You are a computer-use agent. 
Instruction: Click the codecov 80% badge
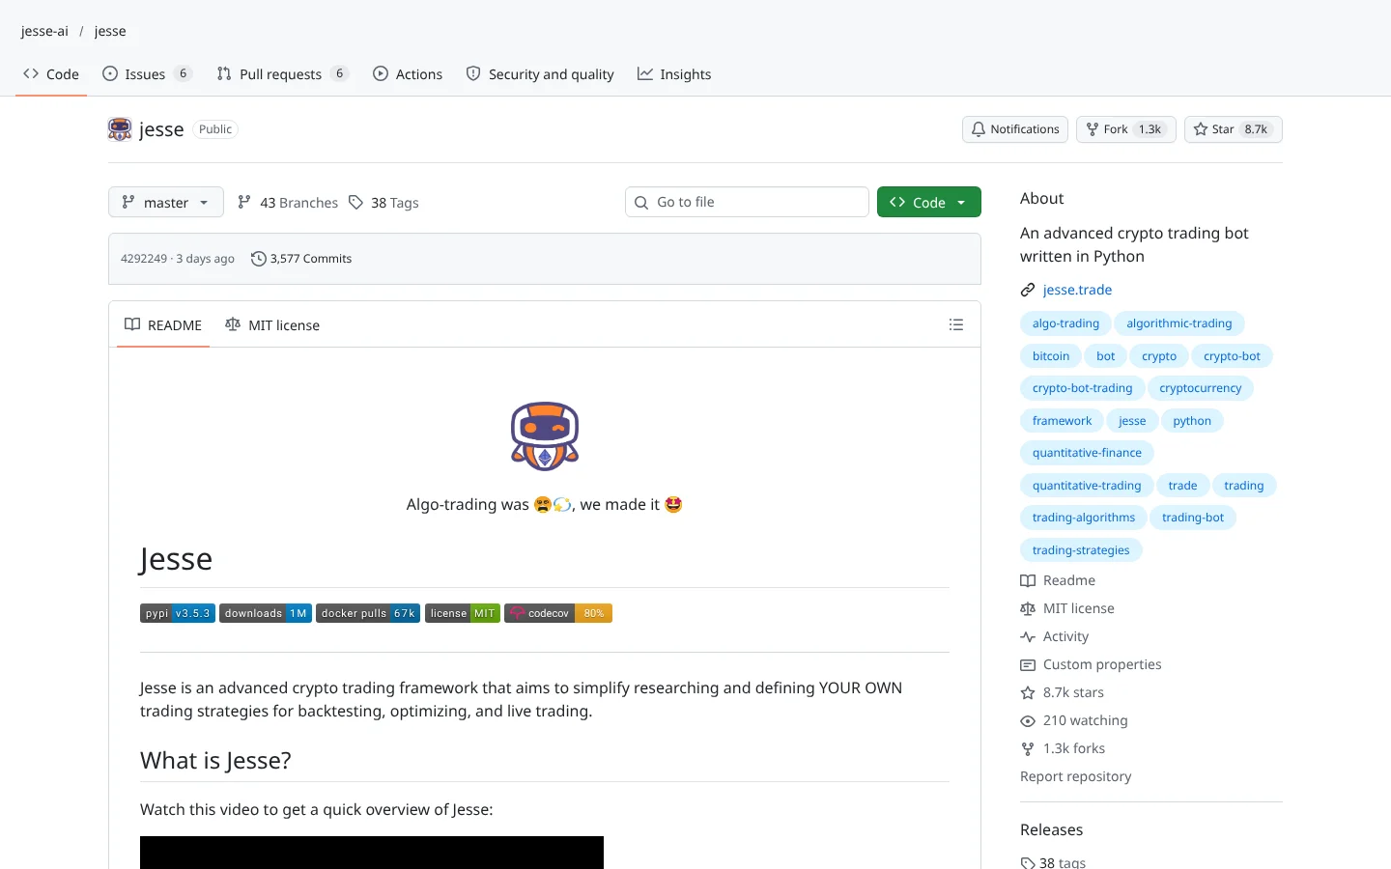tap(558, 613)
